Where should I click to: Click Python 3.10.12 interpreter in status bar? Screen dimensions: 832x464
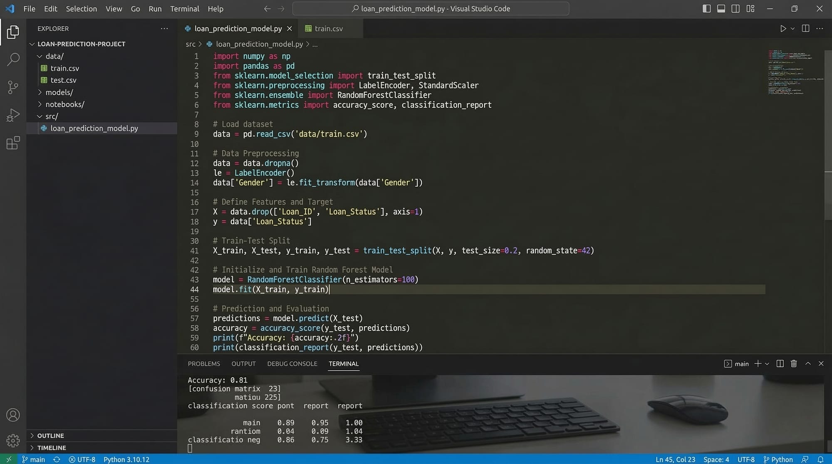pyautogui.click(x=126, y=459)
